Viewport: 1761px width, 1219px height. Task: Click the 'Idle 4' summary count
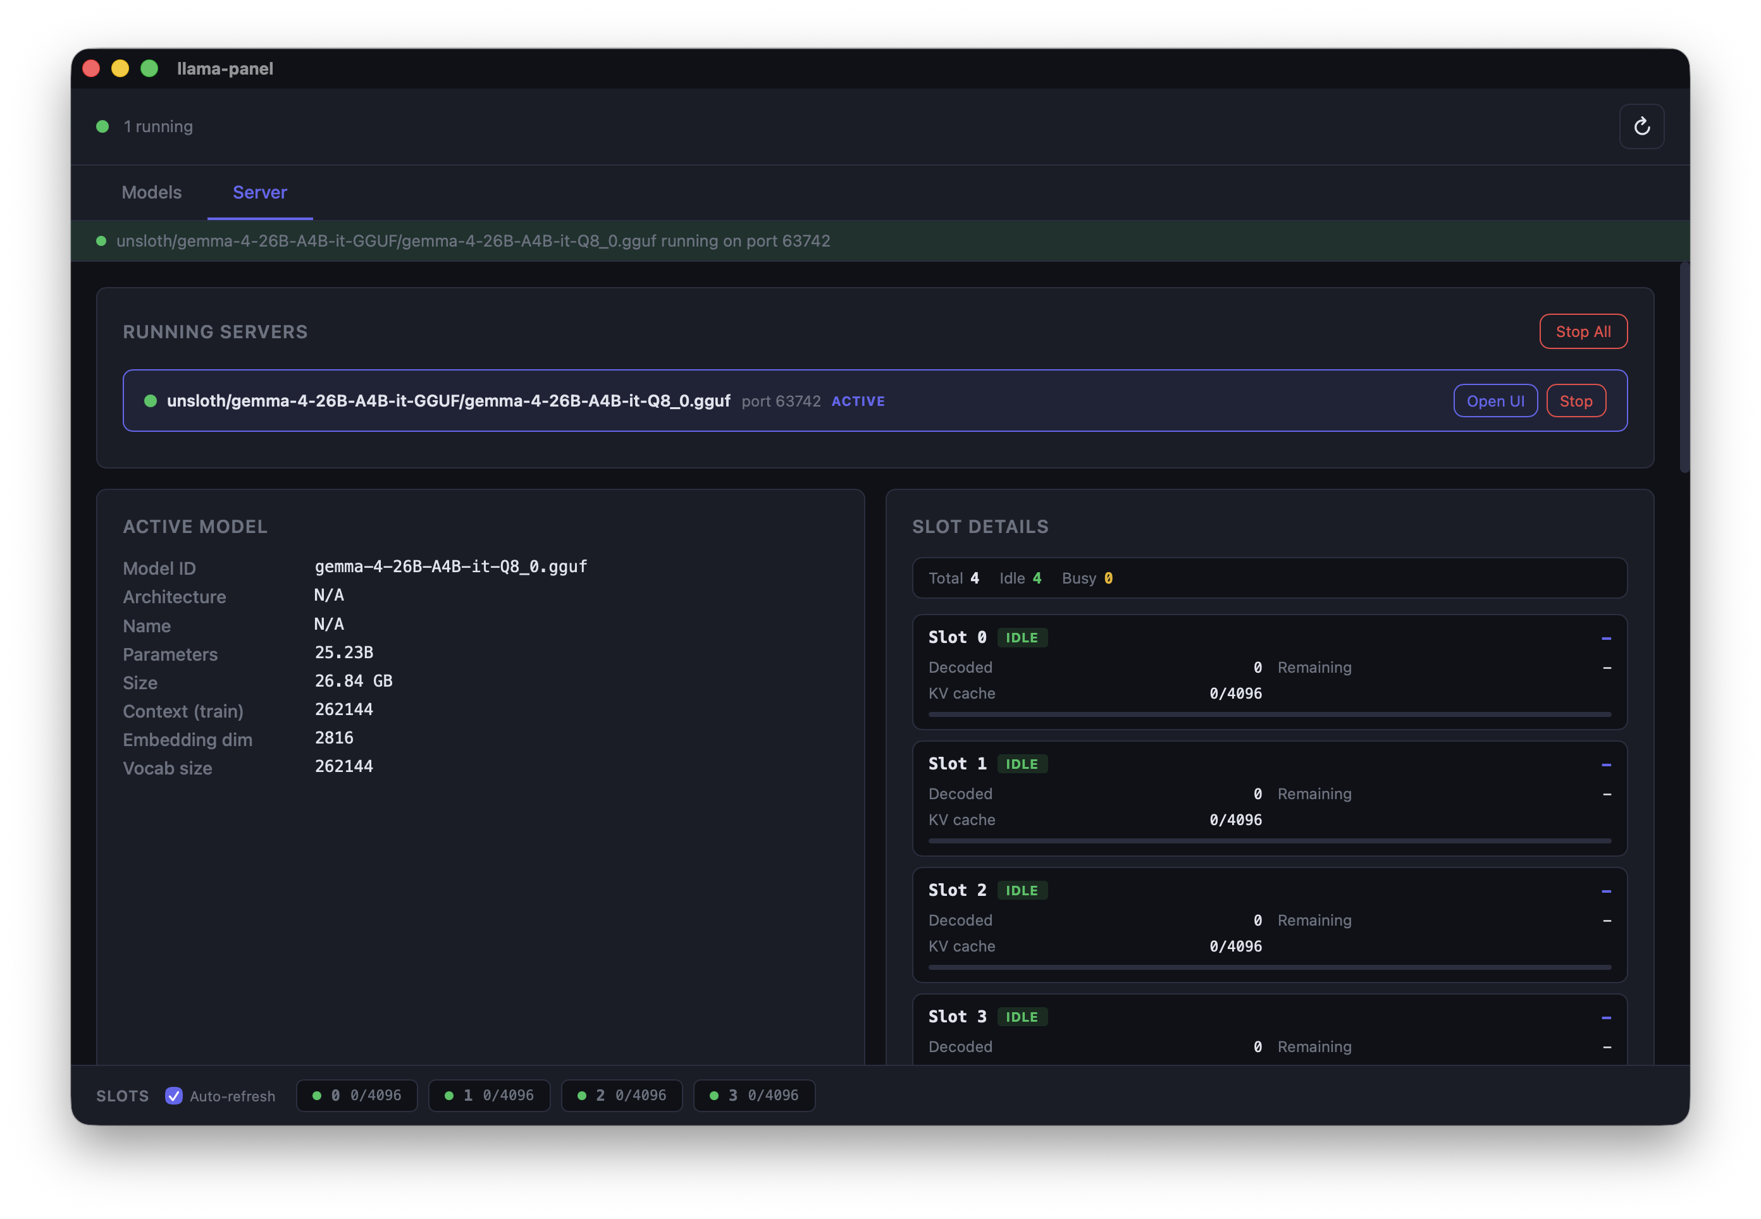click(1020, 578)
